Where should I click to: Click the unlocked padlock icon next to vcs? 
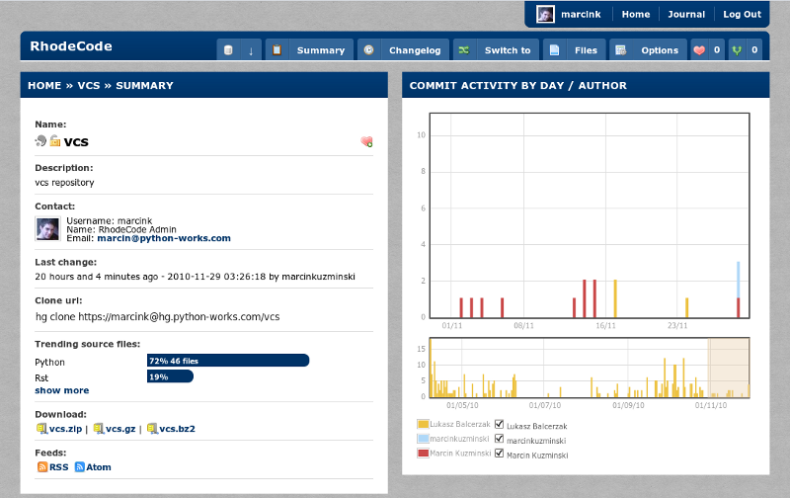coord(55,141)
